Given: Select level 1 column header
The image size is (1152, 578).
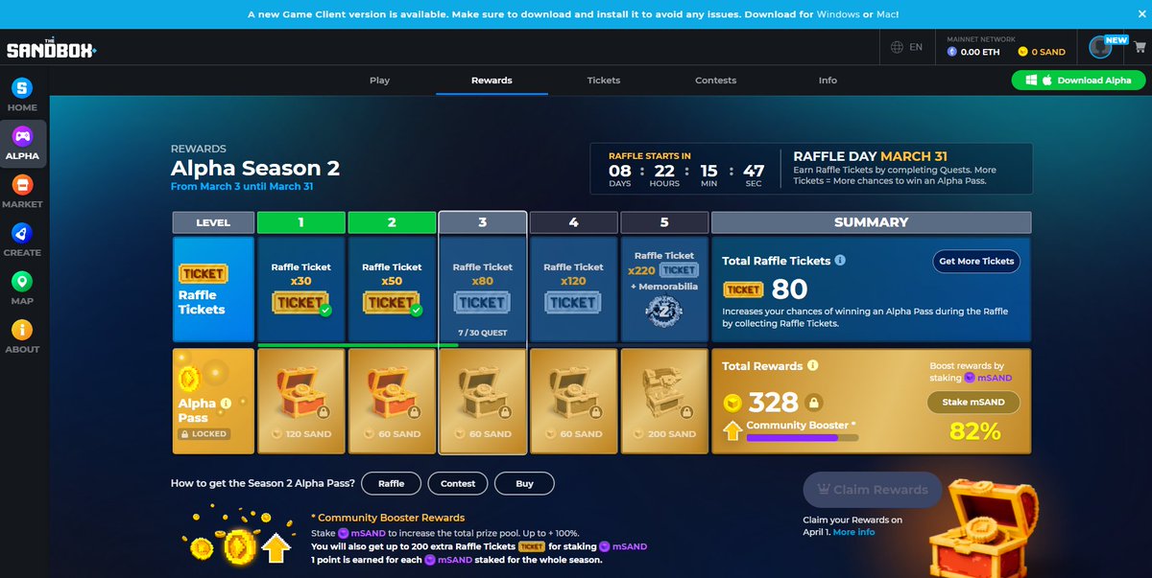Looking at the screenshot, I should (x=300, y=222).
